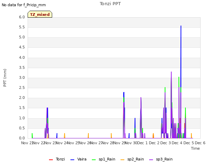Click the 4.0 y-axis tick label
Viewport: 221px width, 166px height.
[22, 58]
